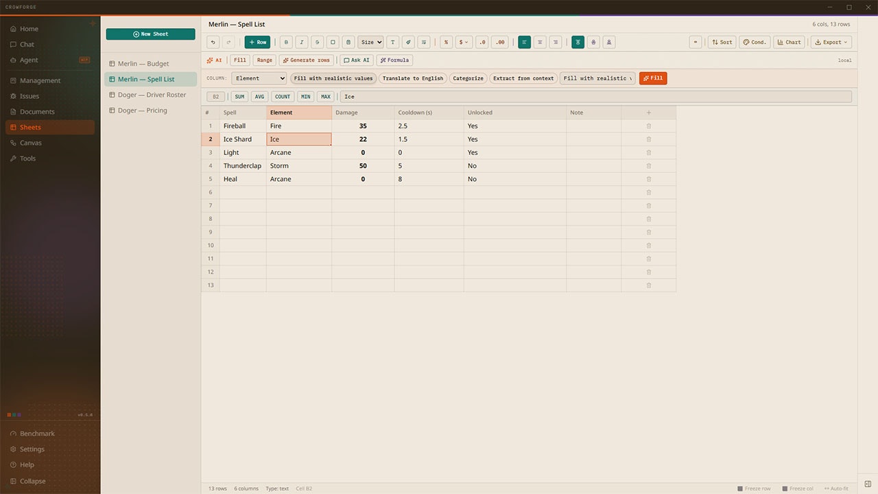This screenshot has width=878, height=494.
Task: Open the currency format dropdown
Action: (464, 42)
